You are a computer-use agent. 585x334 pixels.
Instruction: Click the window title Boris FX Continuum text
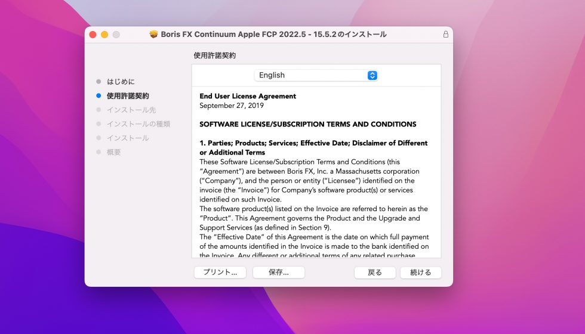point(273,35)
